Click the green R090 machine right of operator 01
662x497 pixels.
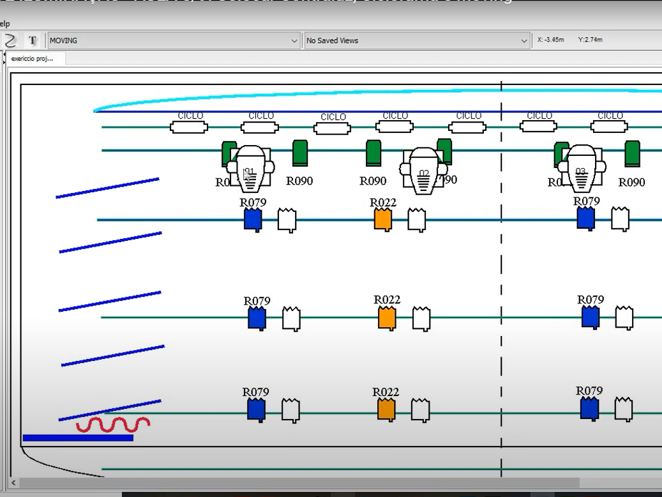[x=300, y=154]
